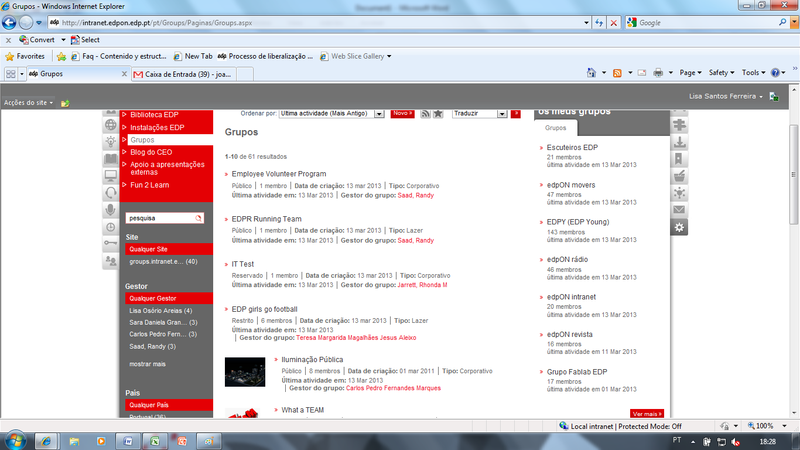Click the Ver mais button
The height and width of the screenshot is (450, 800).
click(647, 414)
